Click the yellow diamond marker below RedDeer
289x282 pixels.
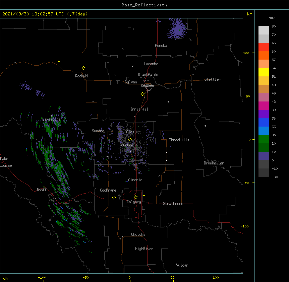pyautogui.click(x=142, y=94)
